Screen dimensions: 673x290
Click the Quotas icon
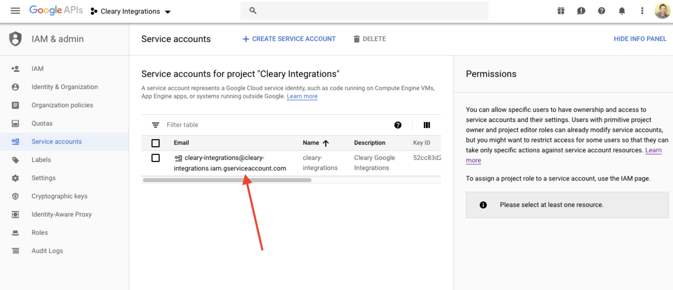pyautogui.click(x=16, y=123)
